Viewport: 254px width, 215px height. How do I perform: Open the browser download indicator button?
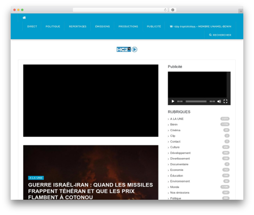tap(173, 10)
